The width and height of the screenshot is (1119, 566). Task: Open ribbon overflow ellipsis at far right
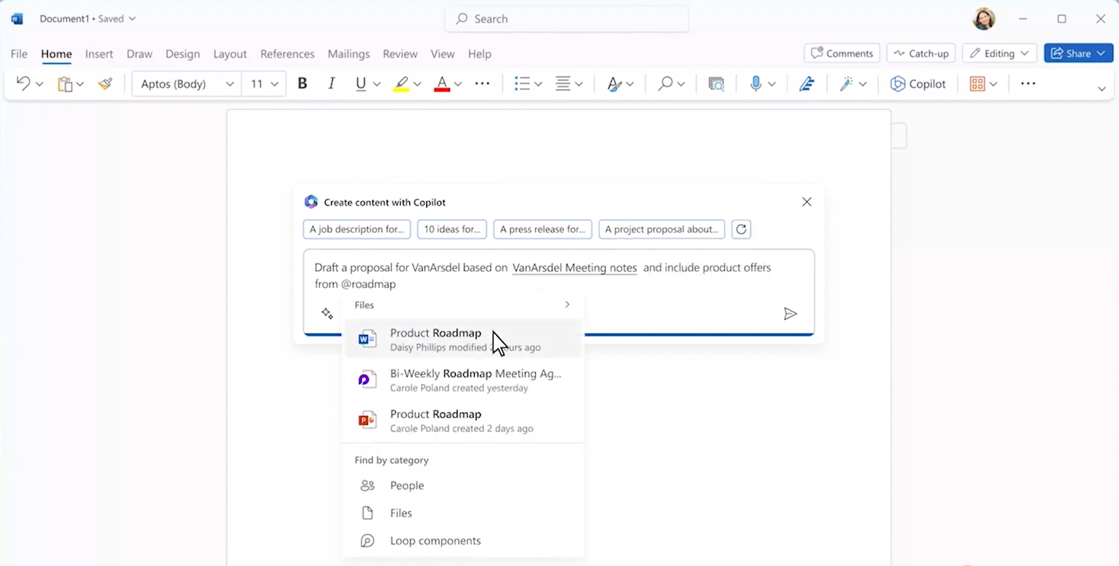1028,84
